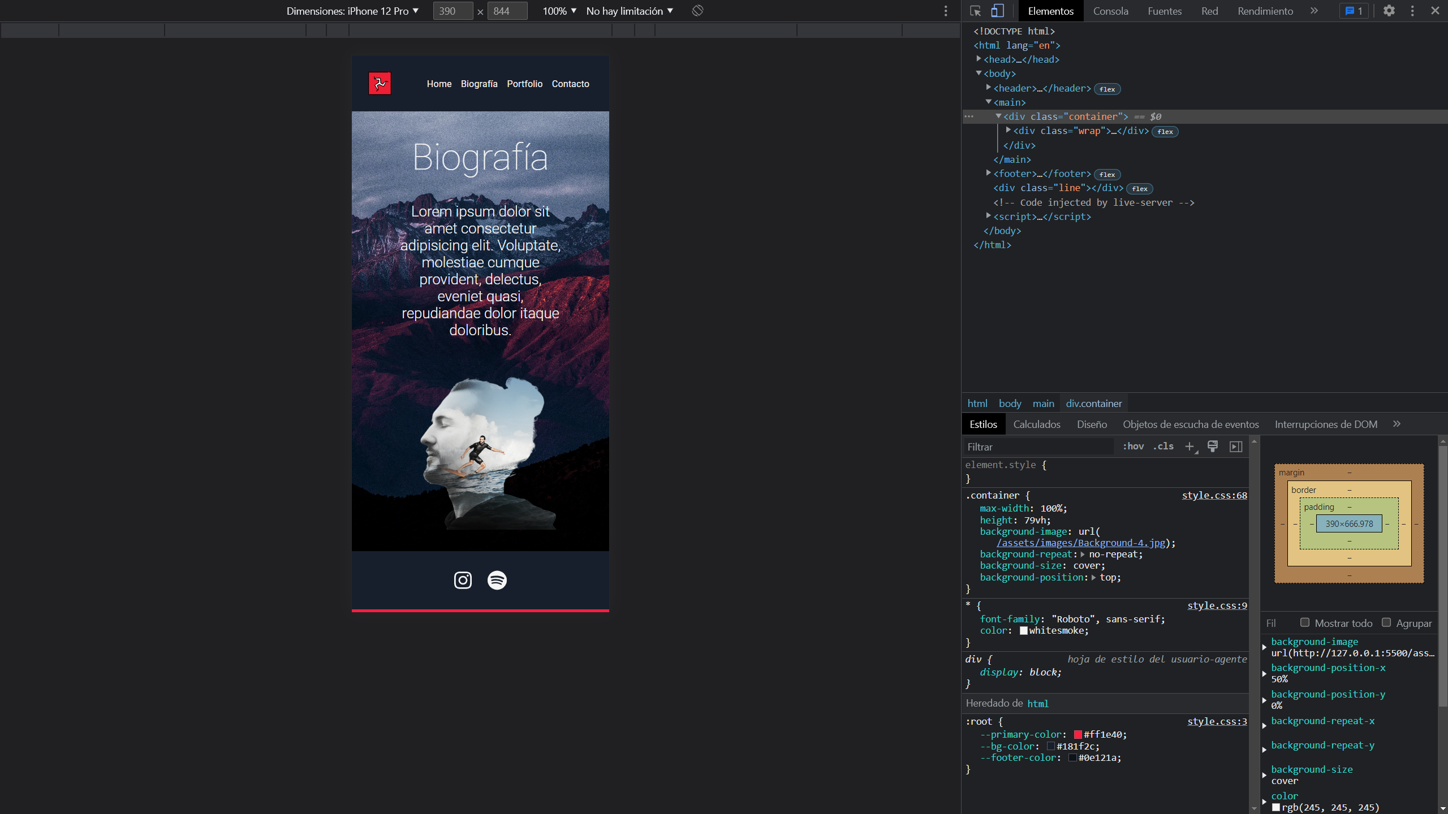Open style.css:3 source link
The height and width of the screenshot is (814, 1448).
pyautogui.click(x=1217, y=721)
